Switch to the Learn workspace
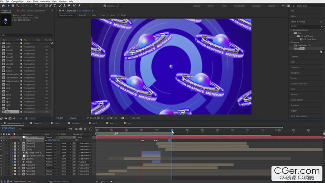The image size is (325, 183). (224, 6)
